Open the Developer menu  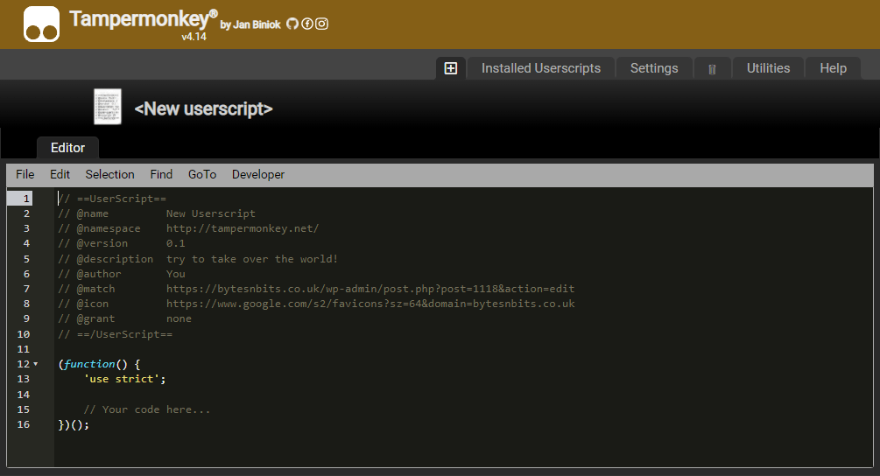point(258,174)
